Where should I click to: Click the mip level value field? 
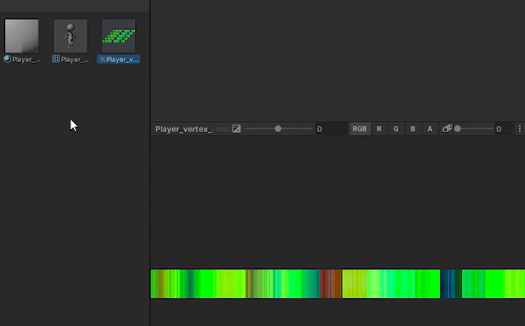[504, 129]
